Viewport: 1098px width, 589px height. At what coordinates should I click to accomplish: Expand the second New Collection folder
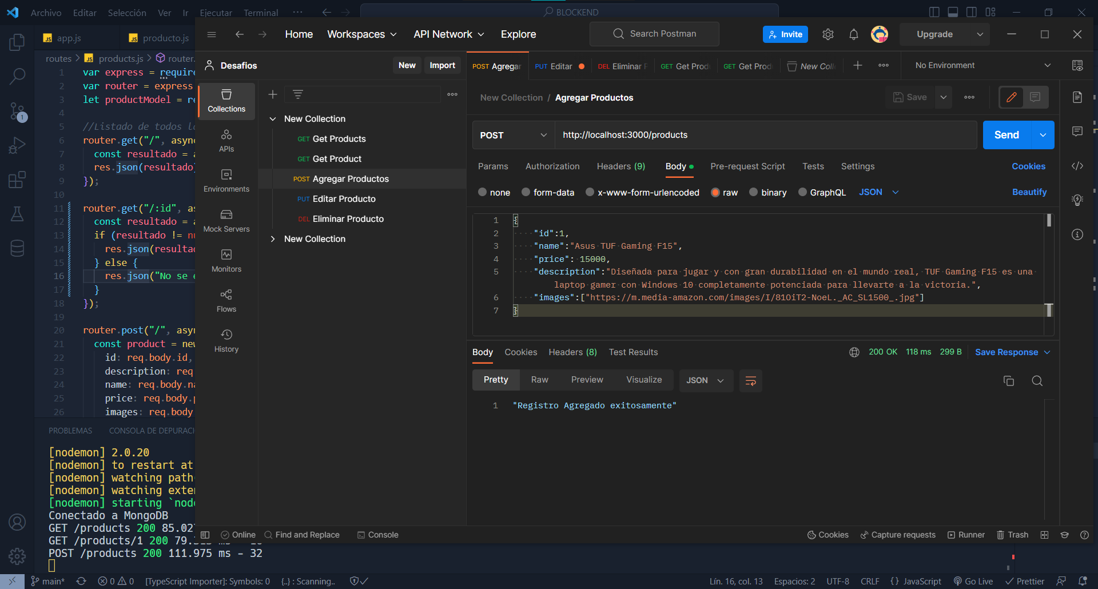273,239
